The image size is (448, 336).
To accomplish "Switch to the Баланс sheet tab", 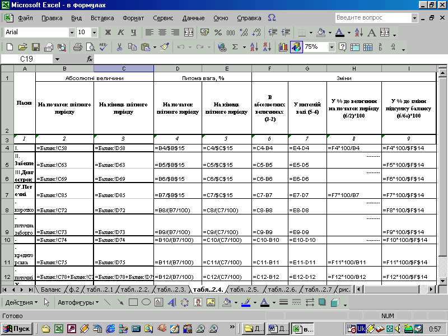I will click(x=50, y=290).
